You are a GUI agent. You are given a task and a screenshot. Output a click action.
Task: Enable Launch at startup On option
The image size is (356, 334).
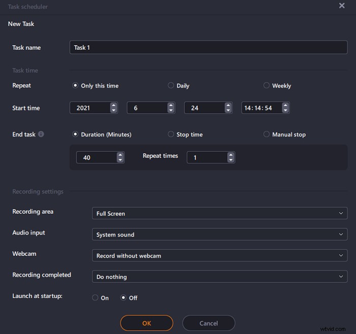point(95,298)
